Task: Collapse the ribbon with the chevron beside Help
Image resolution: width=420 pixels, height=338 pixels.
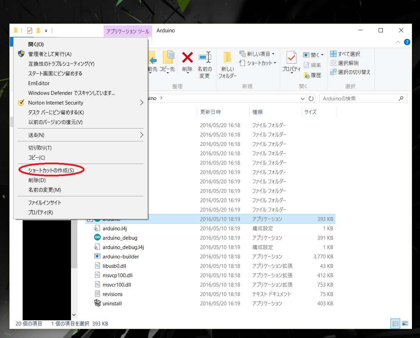Action: coord(398,42)
